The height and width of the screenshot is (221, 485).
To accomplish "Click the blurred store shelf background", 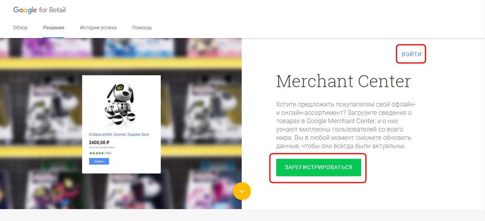I will (x=40, y=119).
